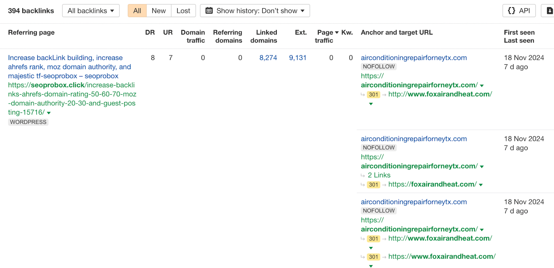The height and width of the screenshot is (268, 554).
Task: Sort by DR column header
Action: [x=150, y=33]
